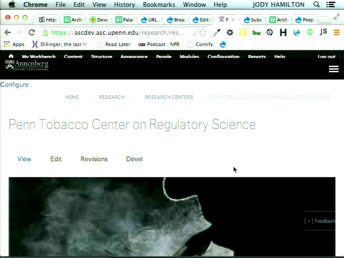Open the JS extension icon

[x=323, y=32]
